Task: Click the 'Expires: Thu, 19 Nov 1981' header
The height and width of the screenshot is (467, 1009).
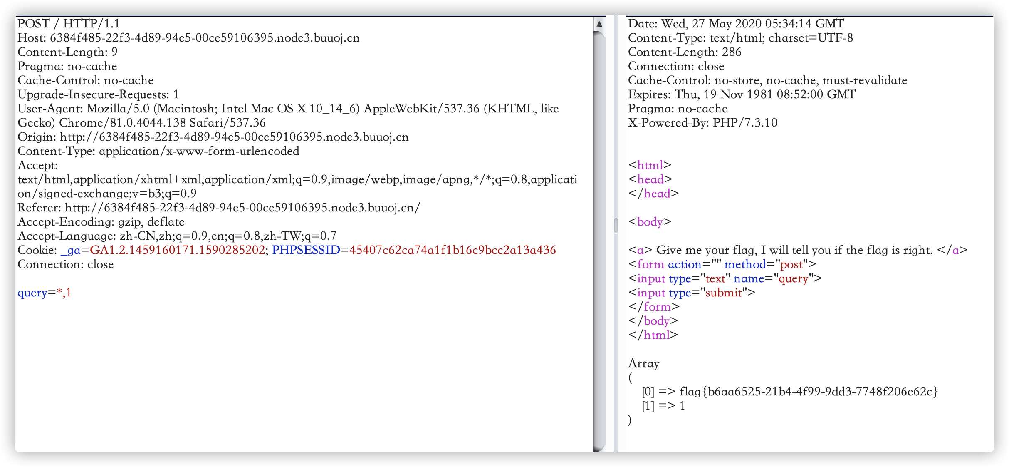Action: pyautogui.click(x=742, y=94)
